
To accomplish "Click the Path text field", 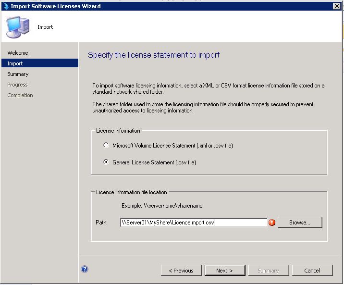I will [x=193, y=223].
